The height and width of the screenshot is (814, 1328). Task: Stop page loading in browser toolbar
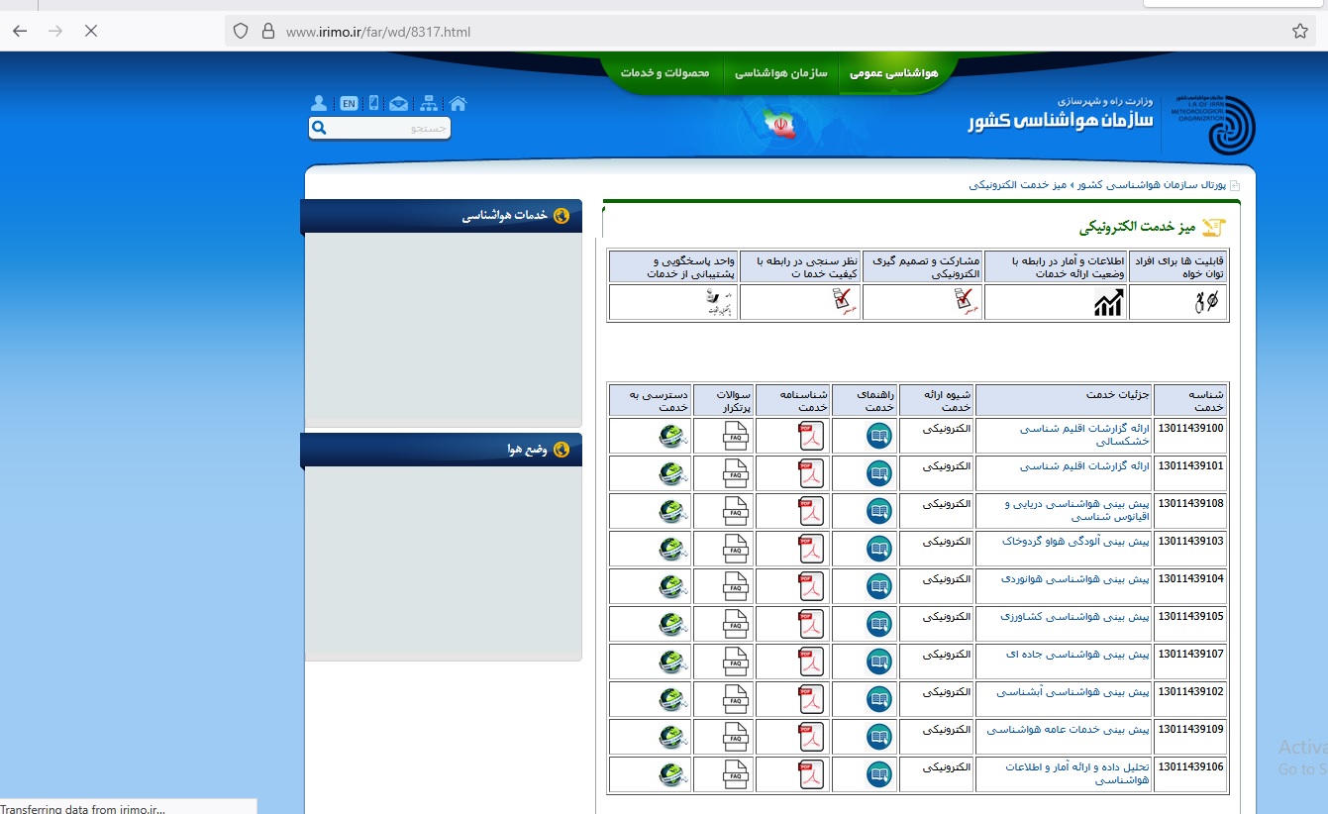(90, 31)
